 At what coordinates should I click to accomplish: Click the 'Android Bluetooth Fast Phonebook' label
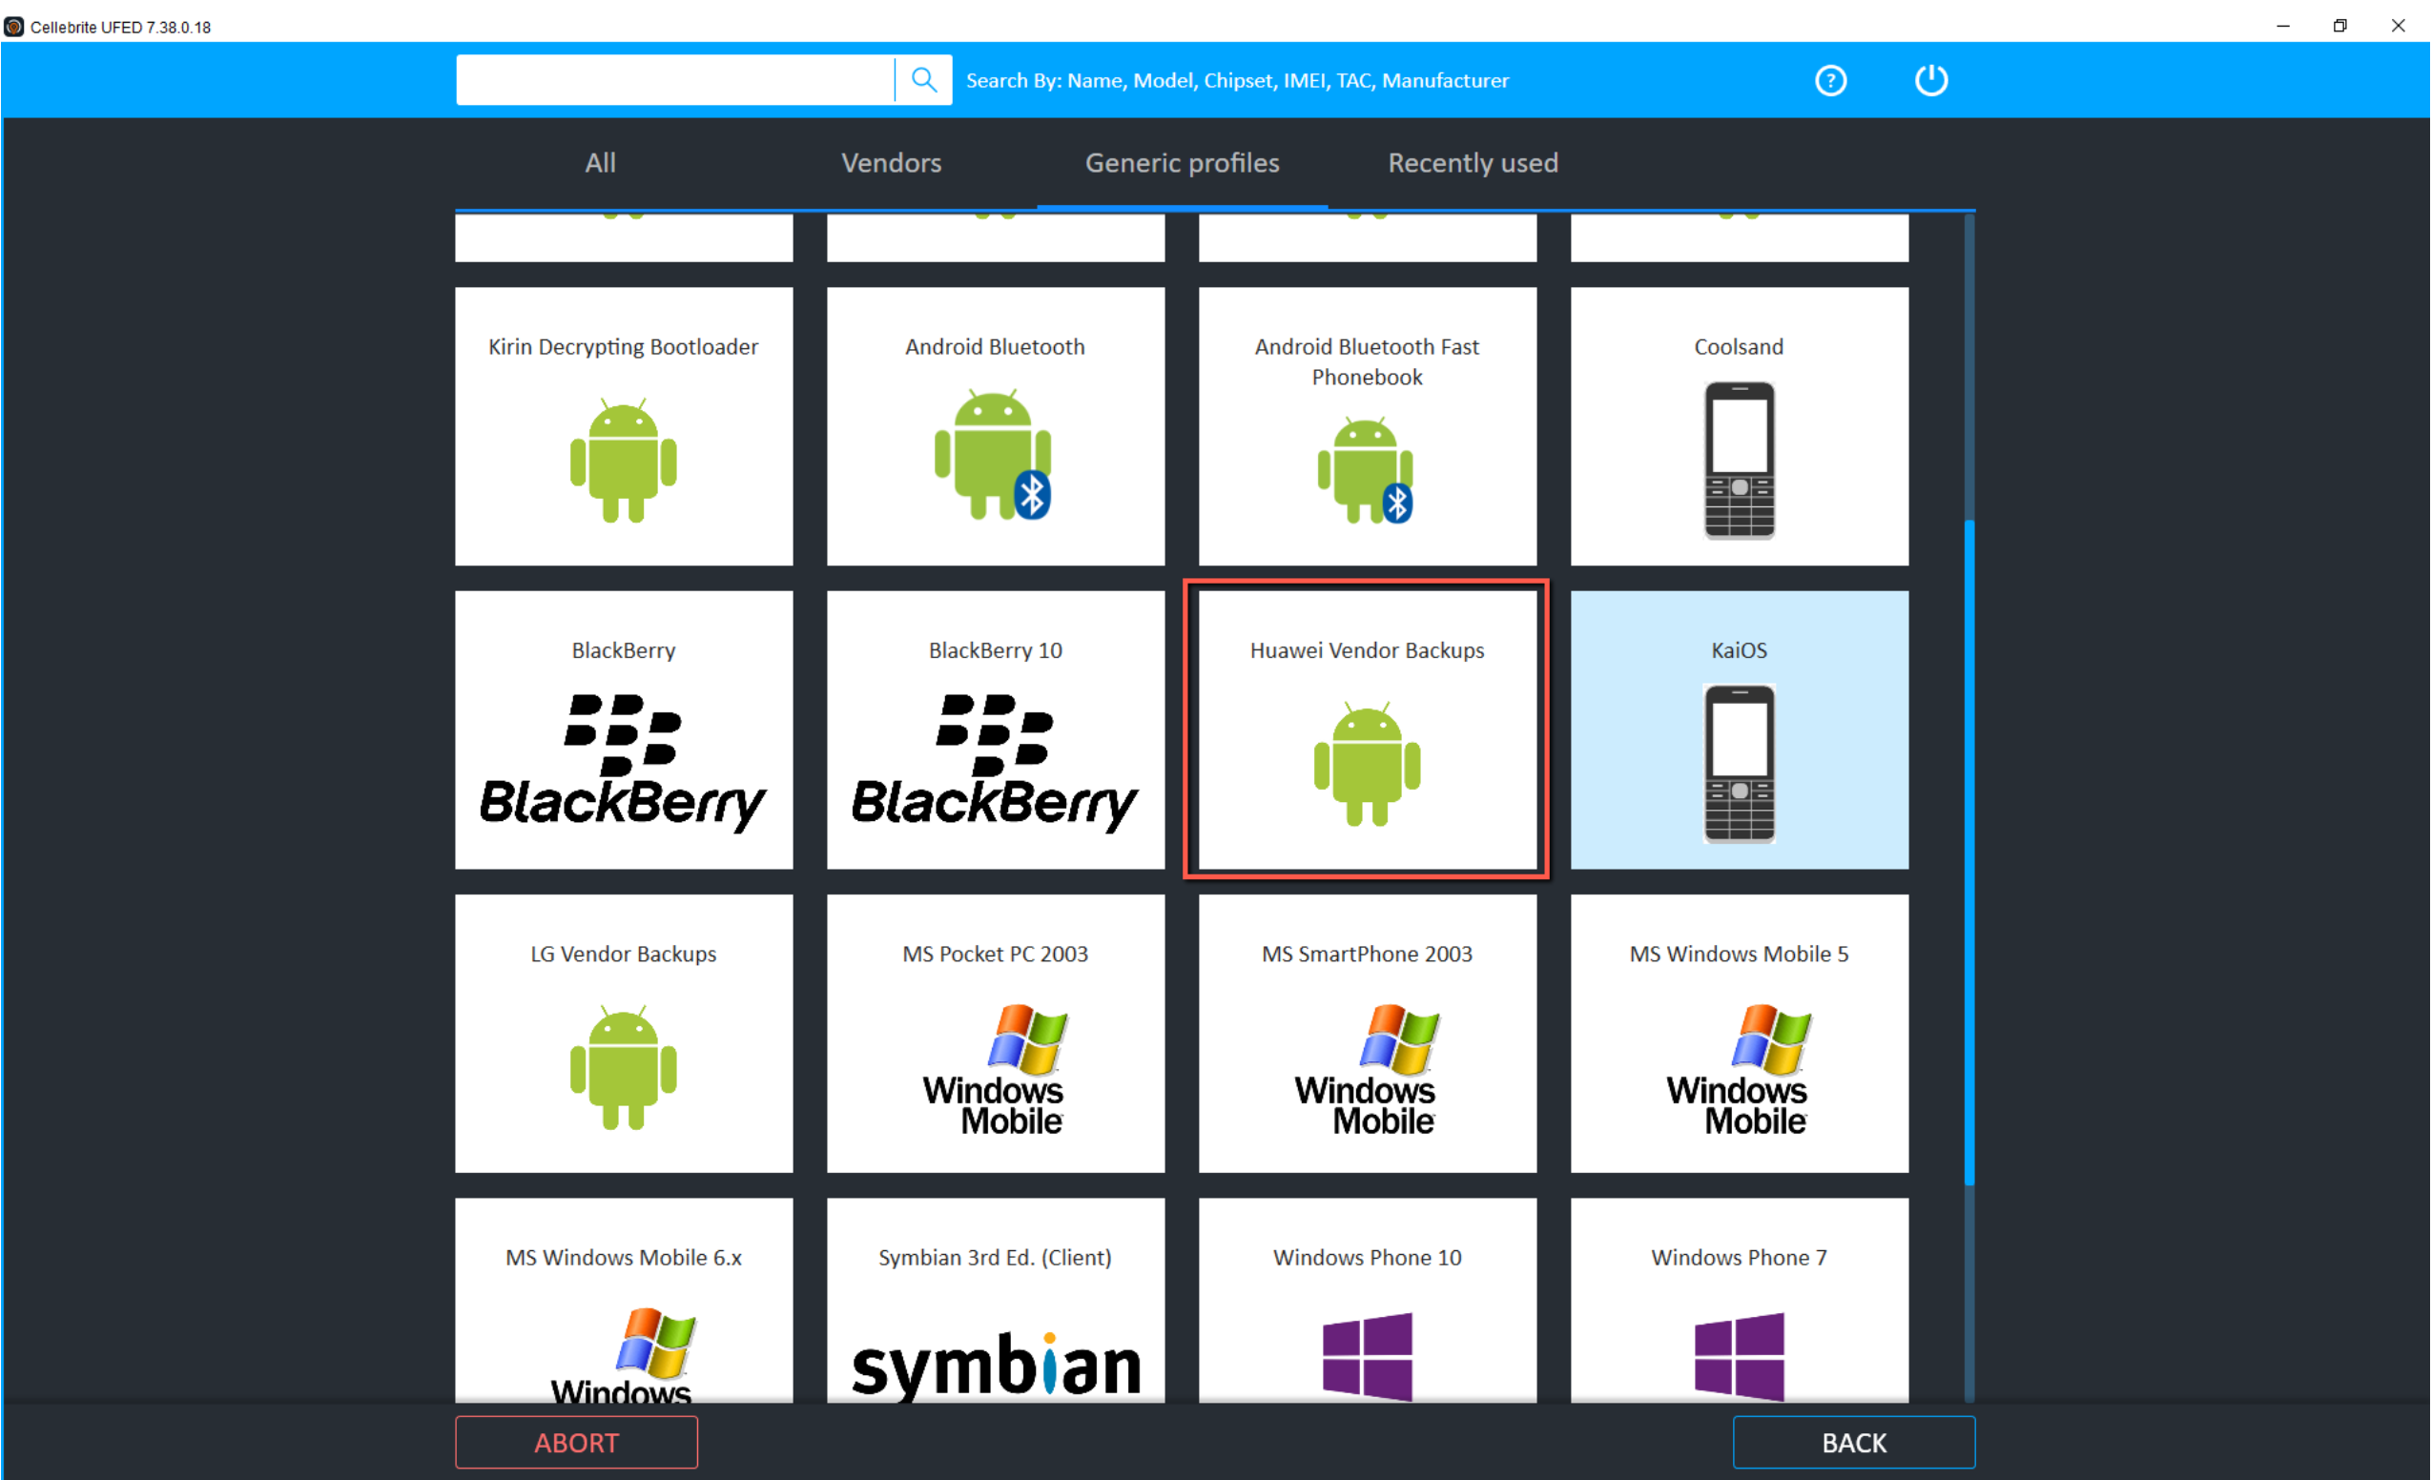tap(1367, 361)
